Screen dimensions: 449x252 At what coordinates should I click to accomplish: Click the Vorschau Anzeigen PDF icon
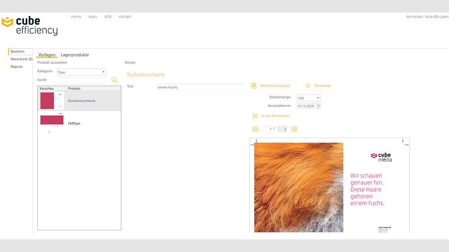point(254,86)
